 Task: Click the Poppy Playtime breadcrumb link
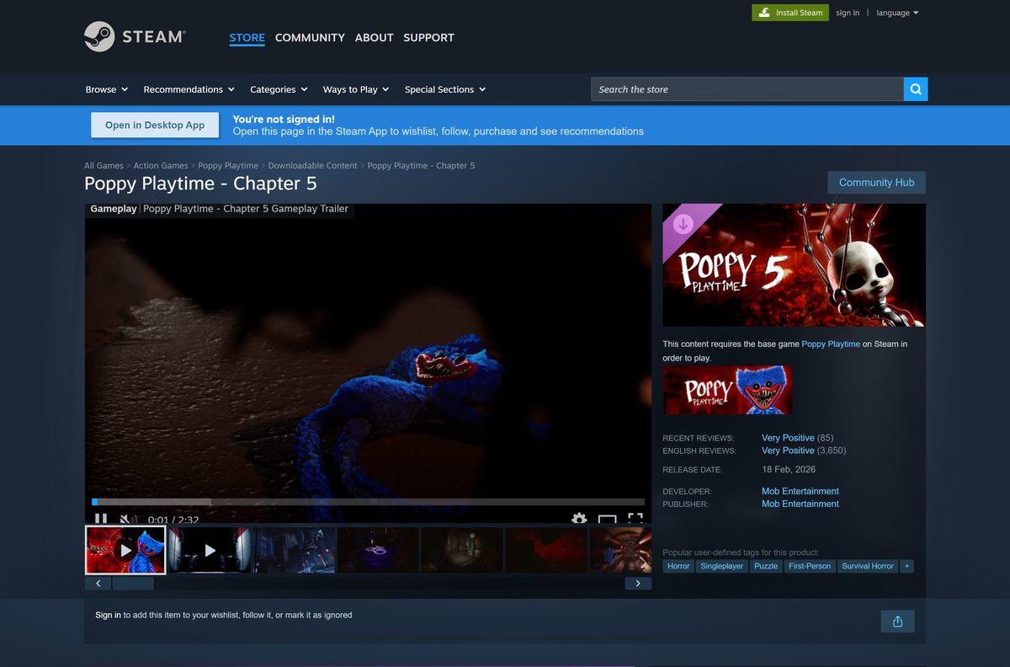(x=228, y=166)
